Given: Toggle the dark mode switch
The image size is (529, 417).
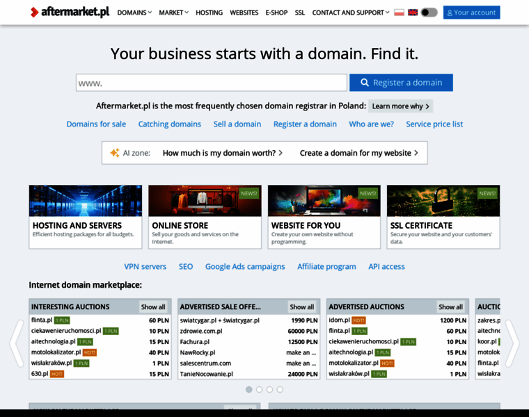Looking at the screenshot, I should (x=429, y=13).
